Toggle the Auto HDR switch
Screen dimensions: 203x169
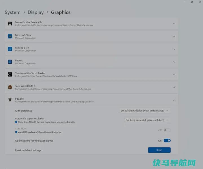click(167, 130)
